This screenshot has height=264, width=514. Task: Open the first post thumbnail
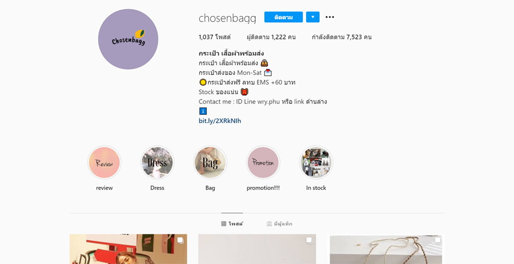pyautogui.click(x=128, y=249)
